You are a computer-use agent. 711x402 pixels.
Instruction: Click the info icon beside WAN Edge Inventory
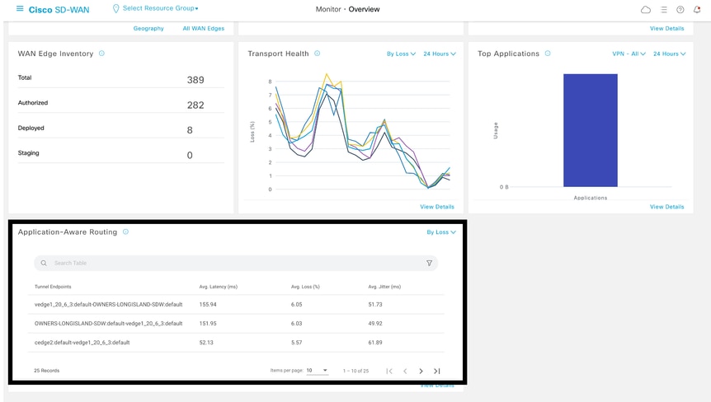point(101,54)
